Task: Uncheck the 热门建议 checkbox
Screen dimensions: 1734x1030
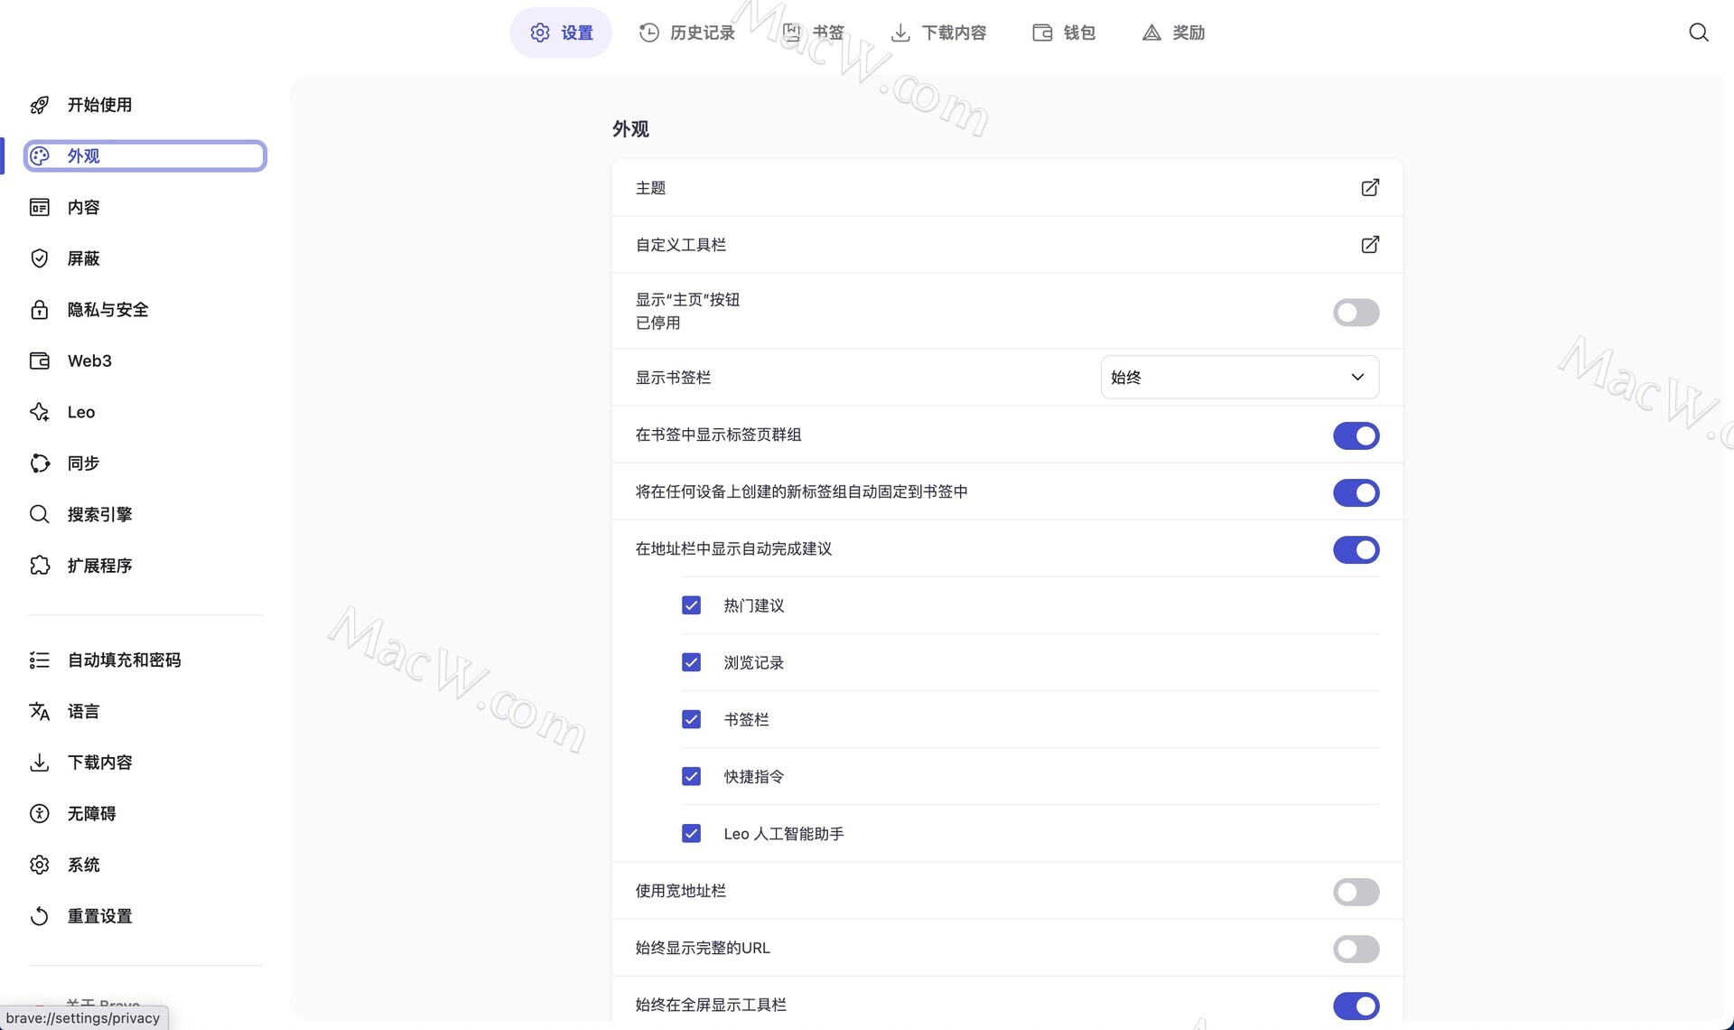Action: 691,605
